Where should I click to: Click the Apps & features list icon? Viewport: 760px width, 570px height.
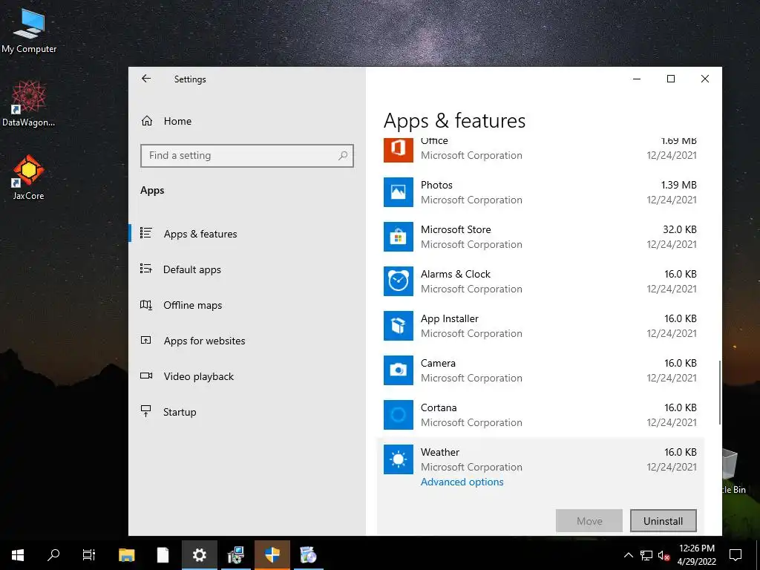click(x=146, y=233)
